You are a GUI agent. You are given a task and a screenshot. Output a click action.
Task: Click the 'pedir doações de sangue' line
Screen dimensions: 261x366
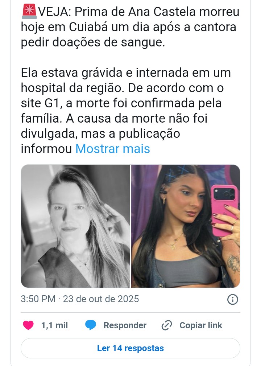coord(93,42)
